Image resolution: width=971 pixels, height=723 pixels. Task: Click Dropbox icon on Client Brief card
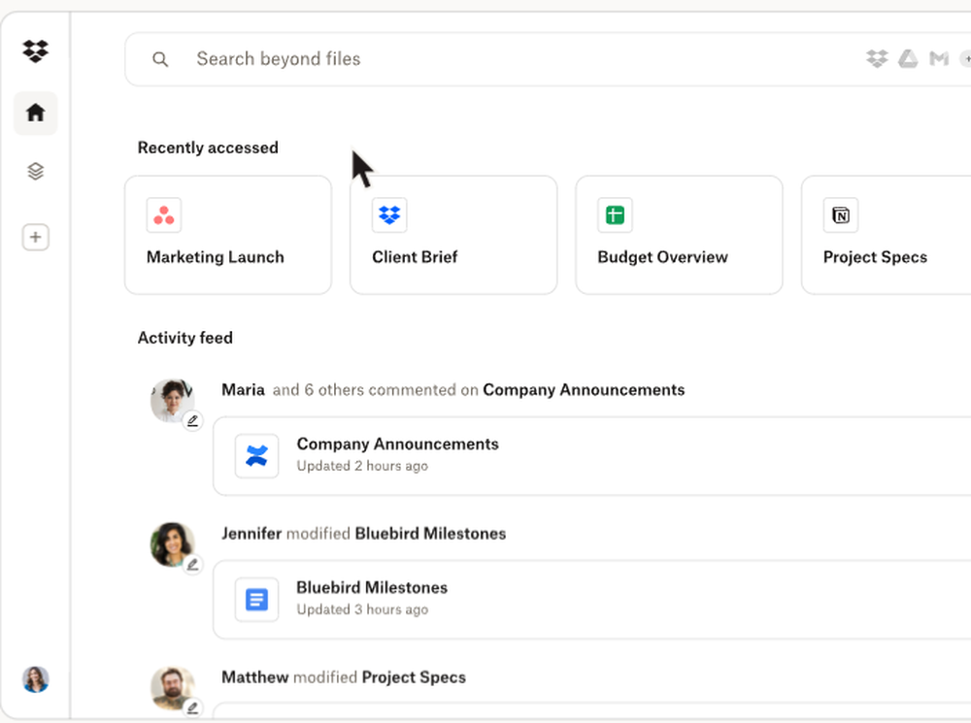389,215
